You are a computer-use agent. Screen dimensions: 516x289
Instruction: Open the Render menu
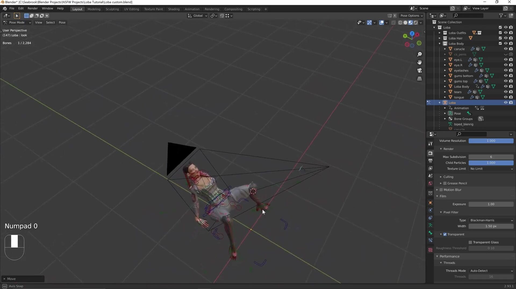33,8
